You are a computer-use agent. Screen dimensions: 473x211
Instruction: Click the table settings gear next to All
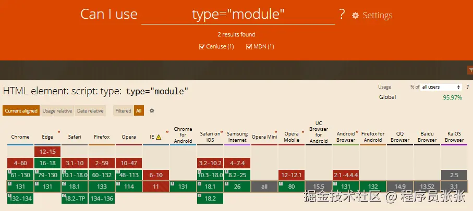[152, 110]
